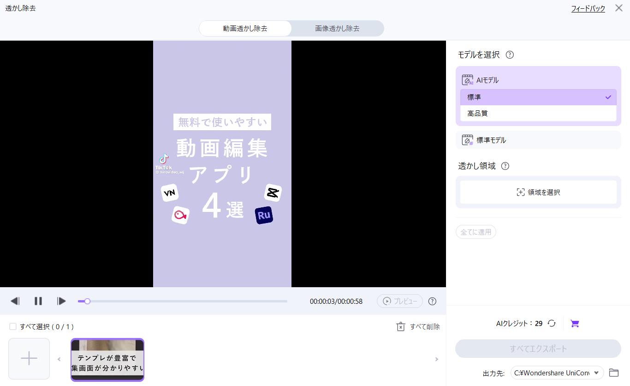Viewport: 630px width, 386px height.
Task: Open help icon beside preview button
Action: click(x=432, y=301)
